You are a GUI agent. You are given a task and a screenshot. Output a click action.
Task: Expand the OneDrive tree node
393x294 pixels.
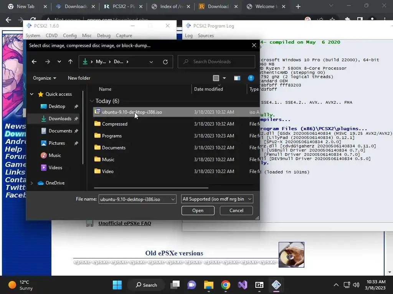coord(31,183)
